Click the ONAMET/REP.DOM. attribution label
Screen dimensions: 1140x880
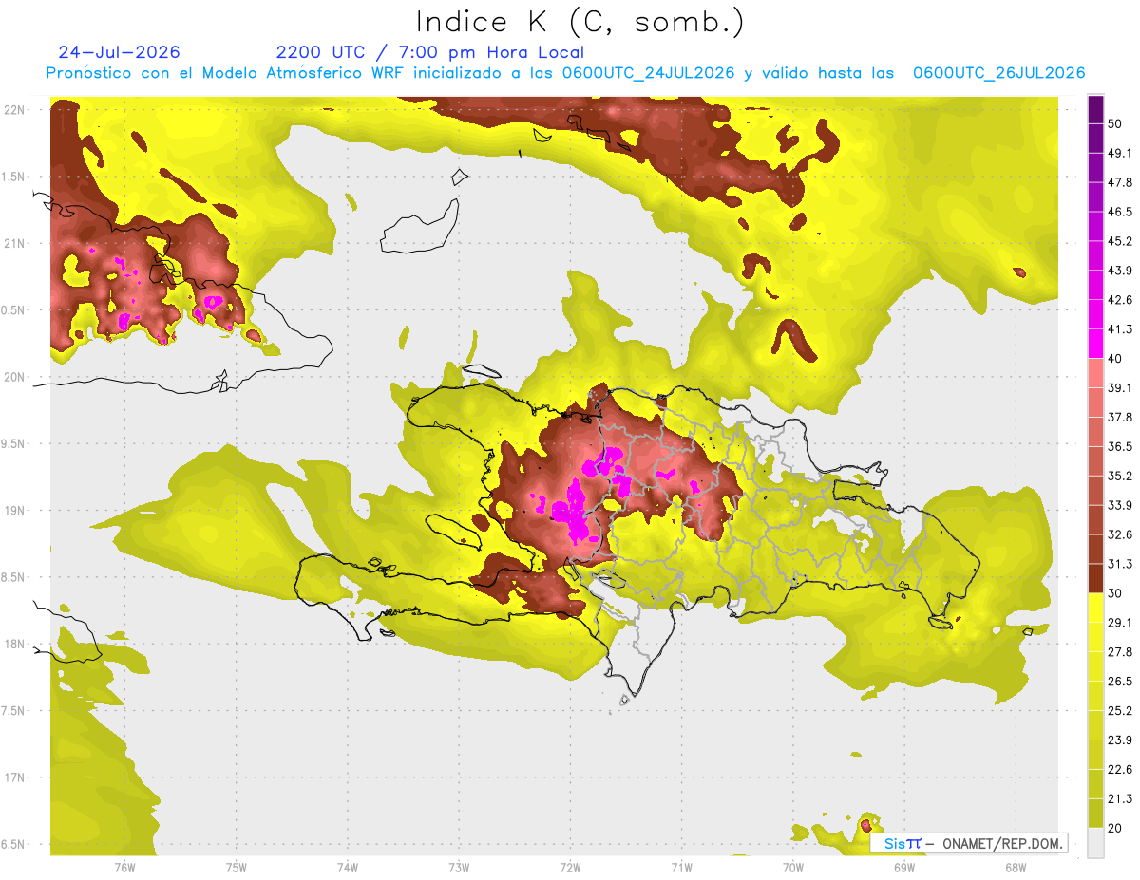[x=1002, y=843]
